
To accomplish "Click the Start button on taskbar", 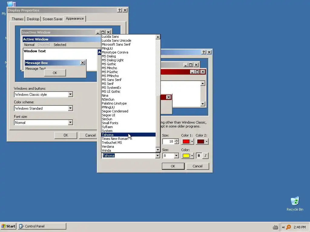I will pyautogui.click(x=8, y=226).
